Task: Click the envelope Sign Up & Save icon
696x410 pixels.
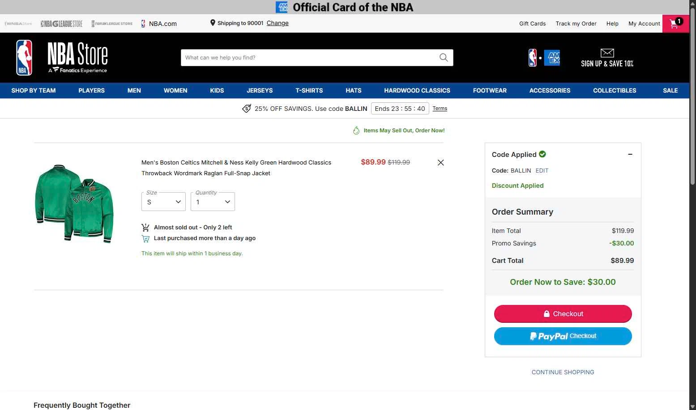Action: [x=607, y=53]
